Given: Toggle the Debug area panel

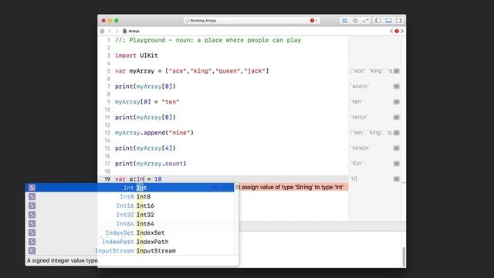Looking at the screenshot, I should click(388, 21).
